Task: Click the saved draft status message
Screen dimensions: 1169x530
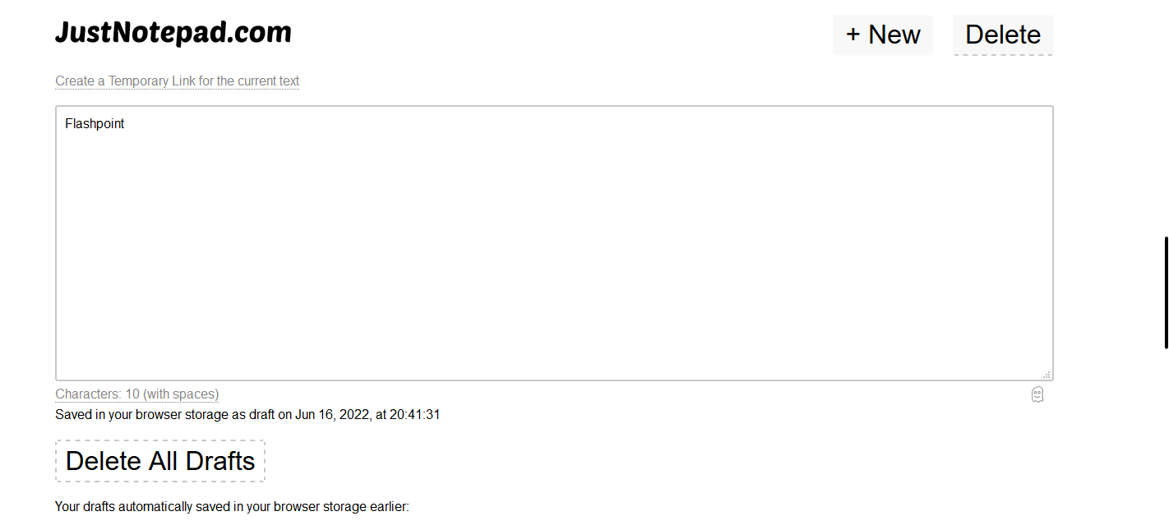Action: click(x=247, y=415)
